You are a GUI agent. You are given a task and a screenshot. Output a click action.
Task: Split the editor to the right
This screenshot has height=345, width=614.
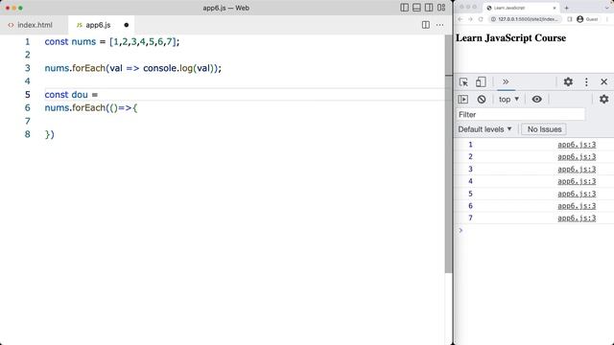426,25
